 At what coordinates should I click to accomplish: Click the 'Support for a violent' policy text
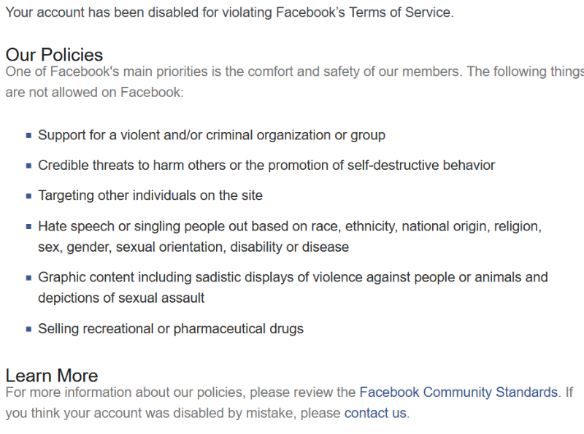click(x=212, y=135)
